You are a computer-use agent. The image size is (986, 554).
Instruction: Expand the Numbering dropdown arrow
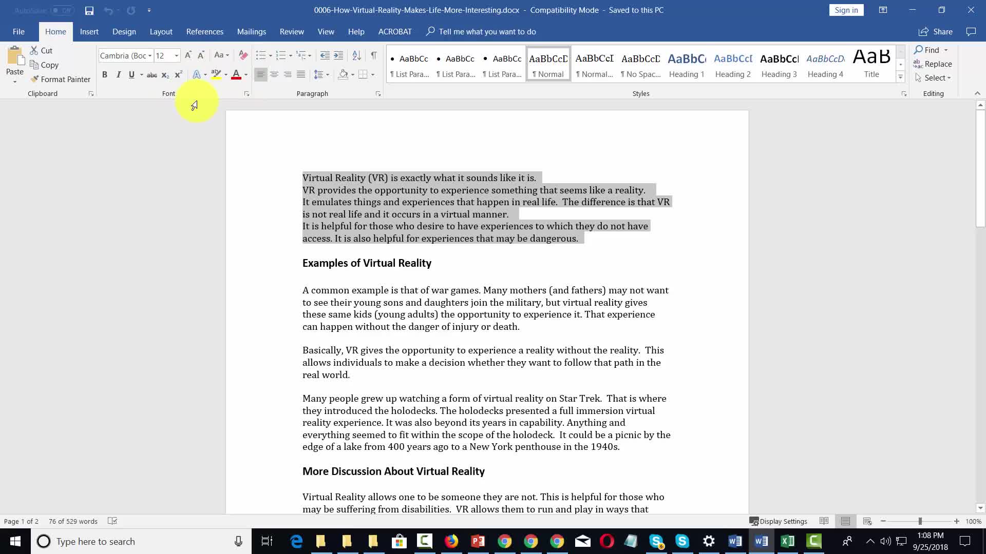click(291, 55)
